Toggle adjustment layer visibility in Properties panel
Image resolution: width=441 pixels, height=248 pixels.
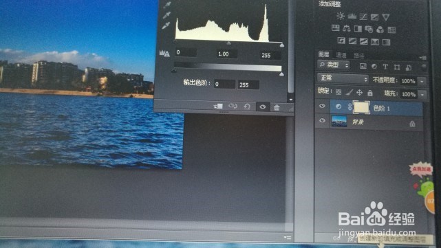(x=263, y=106)
